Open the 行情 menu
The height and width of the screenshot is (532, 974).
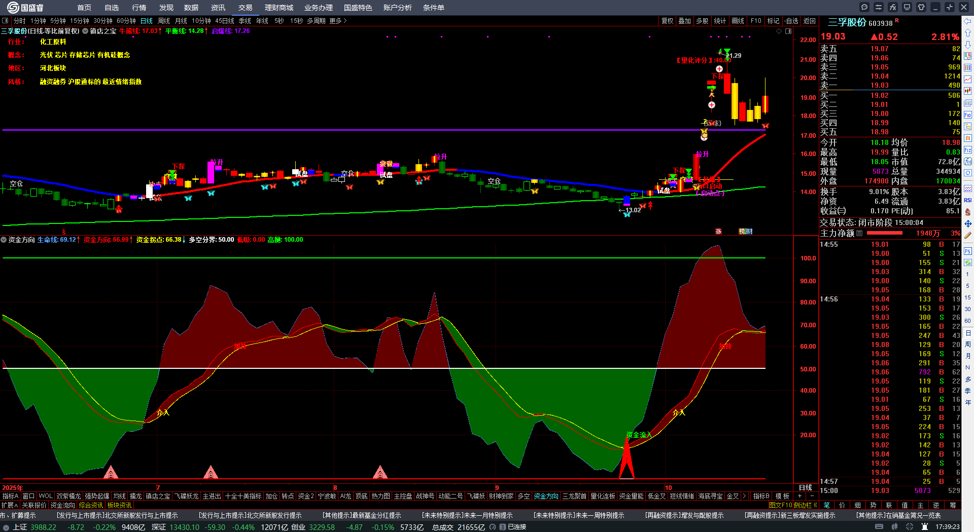click(x=139, y=8)
